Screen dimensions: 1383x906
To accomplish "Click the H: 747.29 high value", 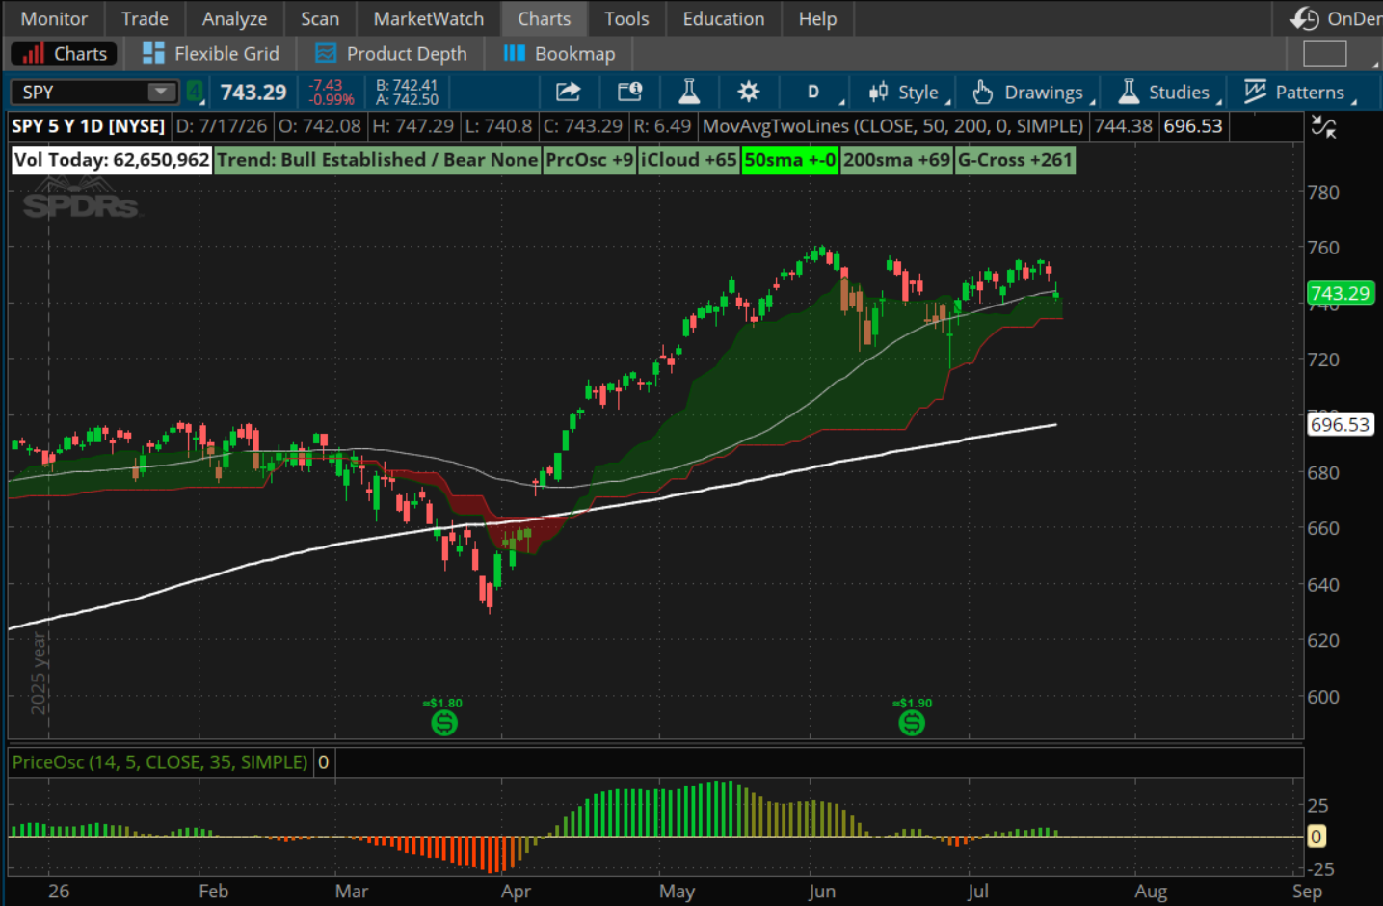I will tap(412, 126).
